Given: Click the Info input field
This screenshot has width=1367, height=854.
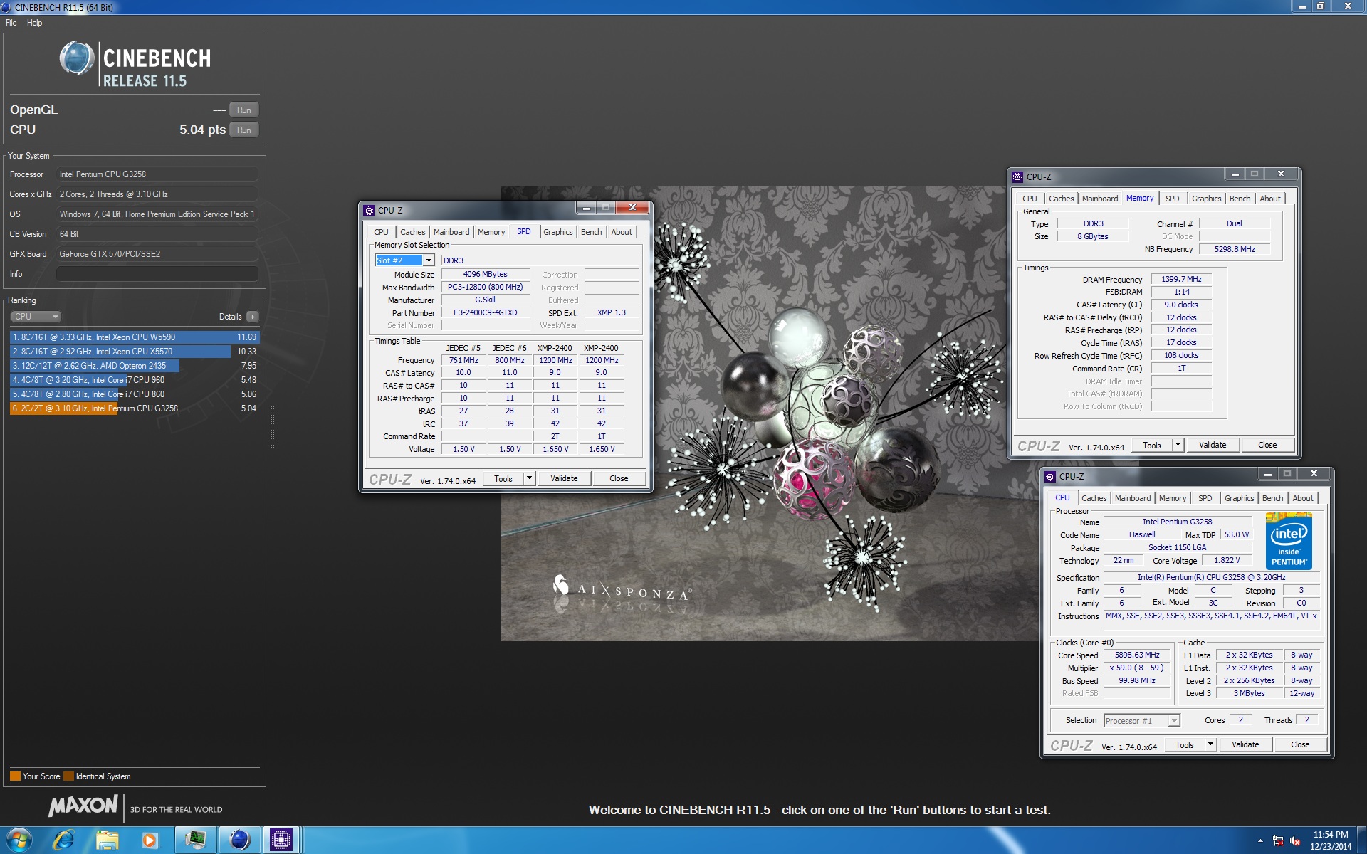Looking at the screenshot, I should [157, 274].
